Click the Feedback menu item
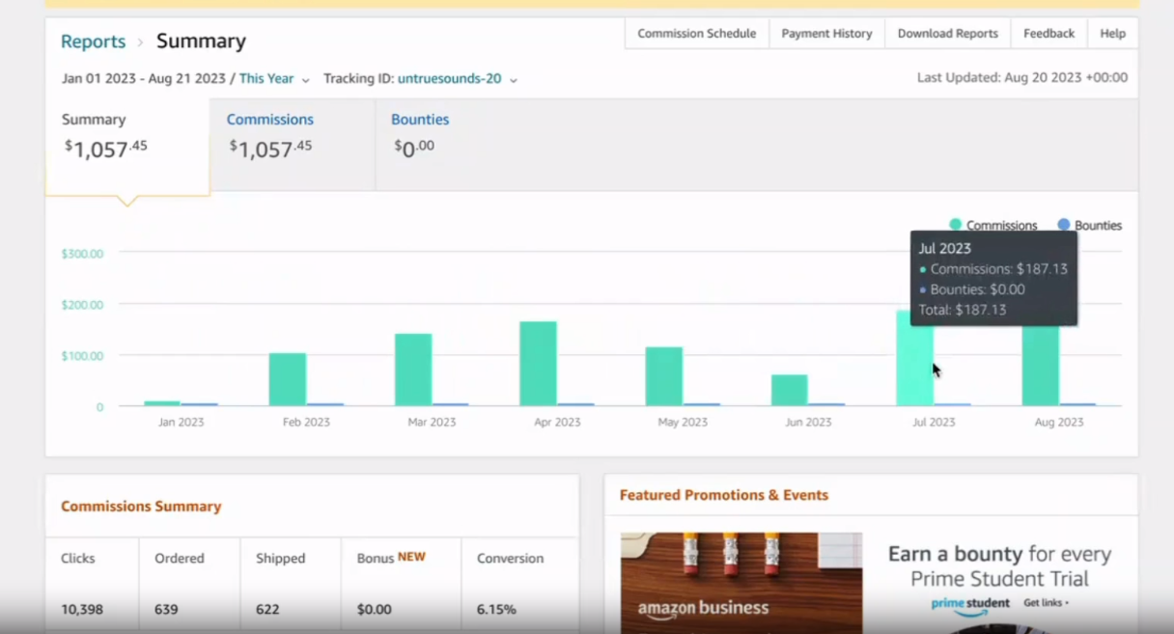This screenshot has height=634, width=1174. (1048, 33)
